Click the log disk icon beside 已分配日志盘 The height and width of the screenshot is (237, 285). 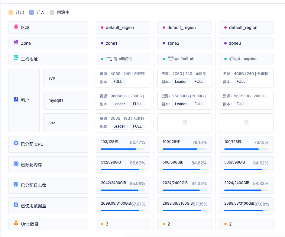[16, 185]
